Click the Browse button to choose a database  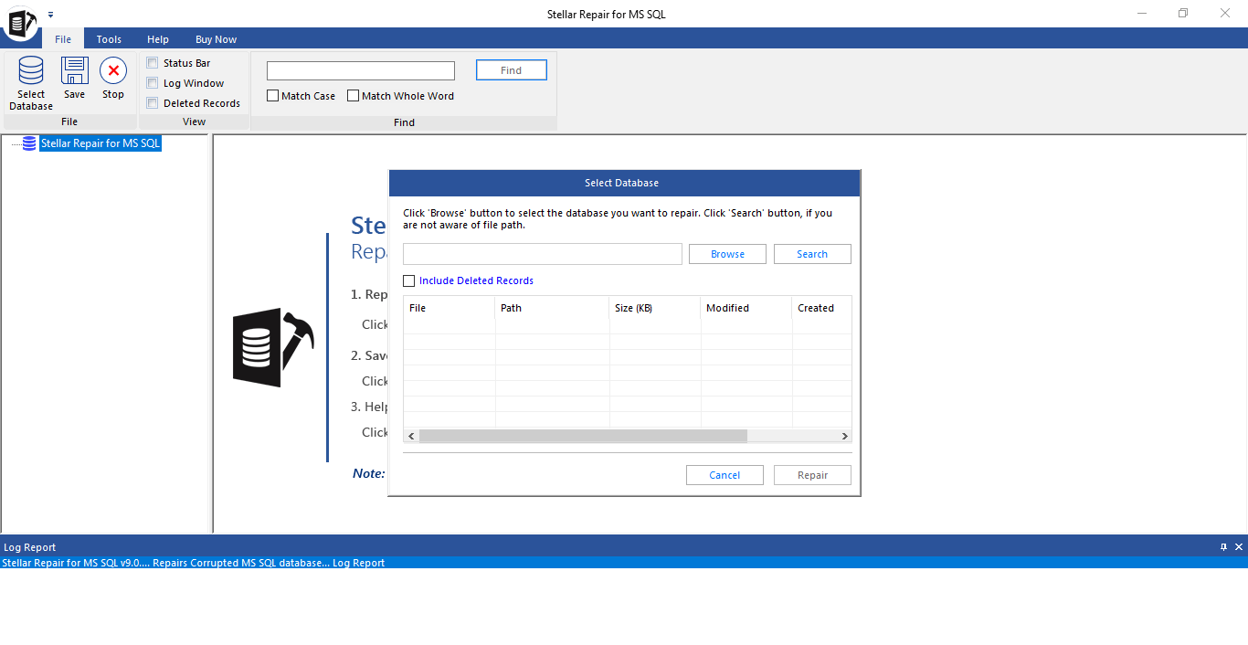click(727, 253)
